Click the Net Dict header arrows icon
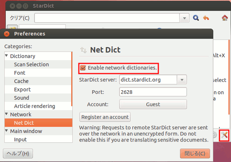Viewport: 231px width, 162px height. pyautogui.click(x=83, y=50)
